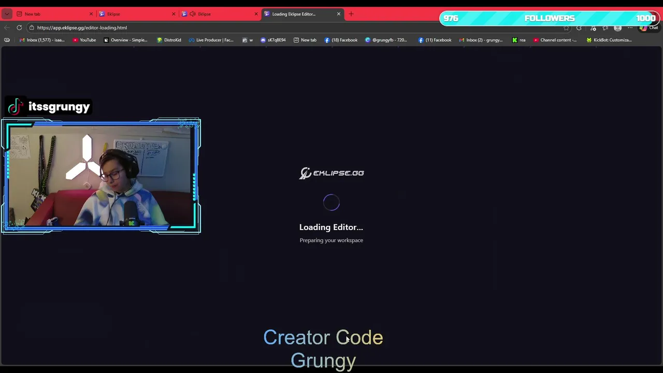This screenshot has width=663, height=373.
Task: Open the Channel content bookmark
Action: coord(555,40)
